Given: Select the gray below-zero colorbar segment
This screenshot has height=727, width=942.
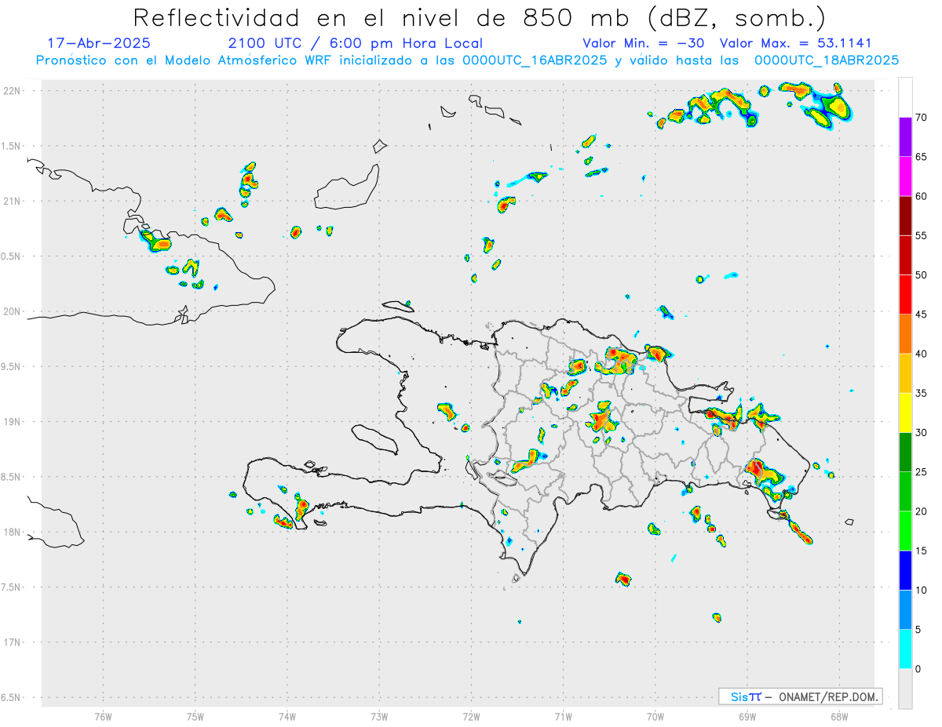Looking at the screenshot, I should point(905,689).
